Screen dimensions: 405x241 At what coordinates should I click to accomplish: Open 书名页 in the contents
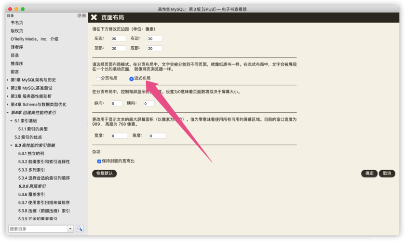17,23
